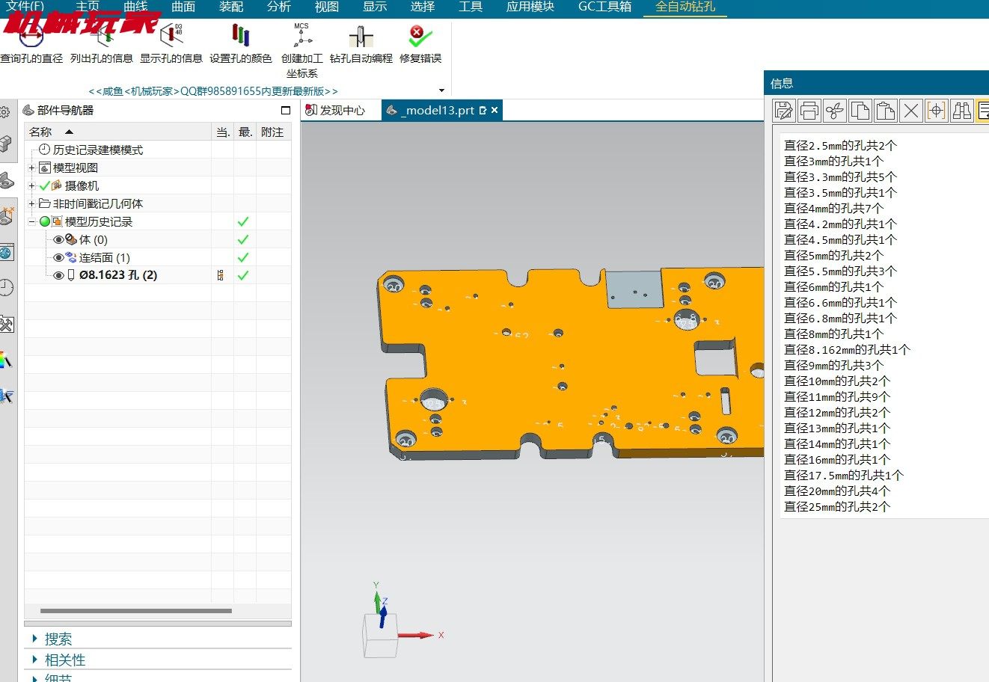This screenshot has width=989, height=682.
Task: Click the crosshair target icon in 信息 toolbar
Action: (x=936, y=111)
